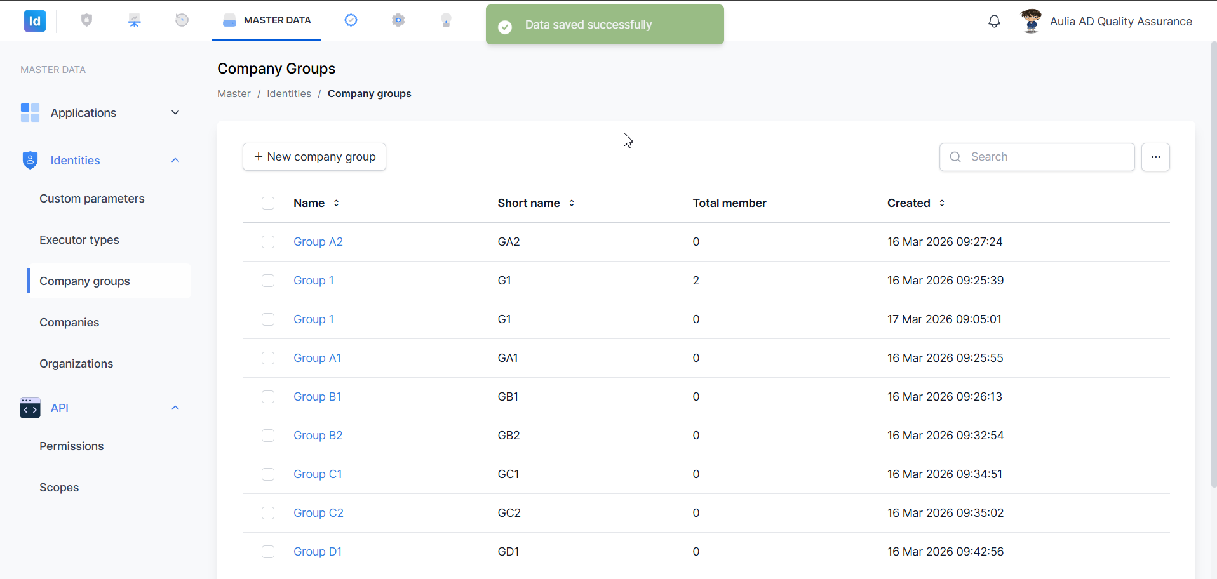Check the Group C1 row checkbox
Screen dimensions: 1217x579
268,474
